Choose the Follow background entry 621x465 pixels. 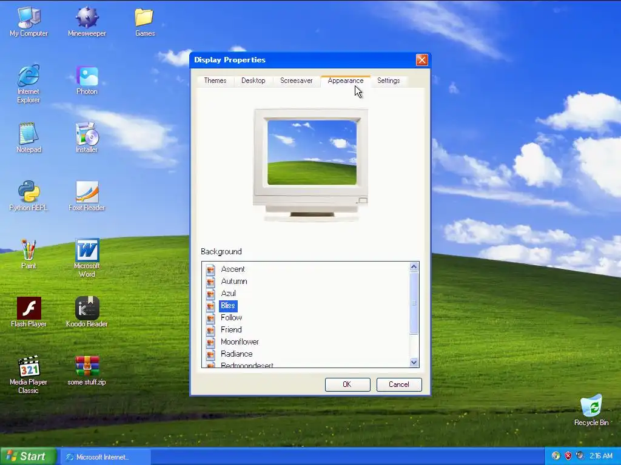(231, 318)
